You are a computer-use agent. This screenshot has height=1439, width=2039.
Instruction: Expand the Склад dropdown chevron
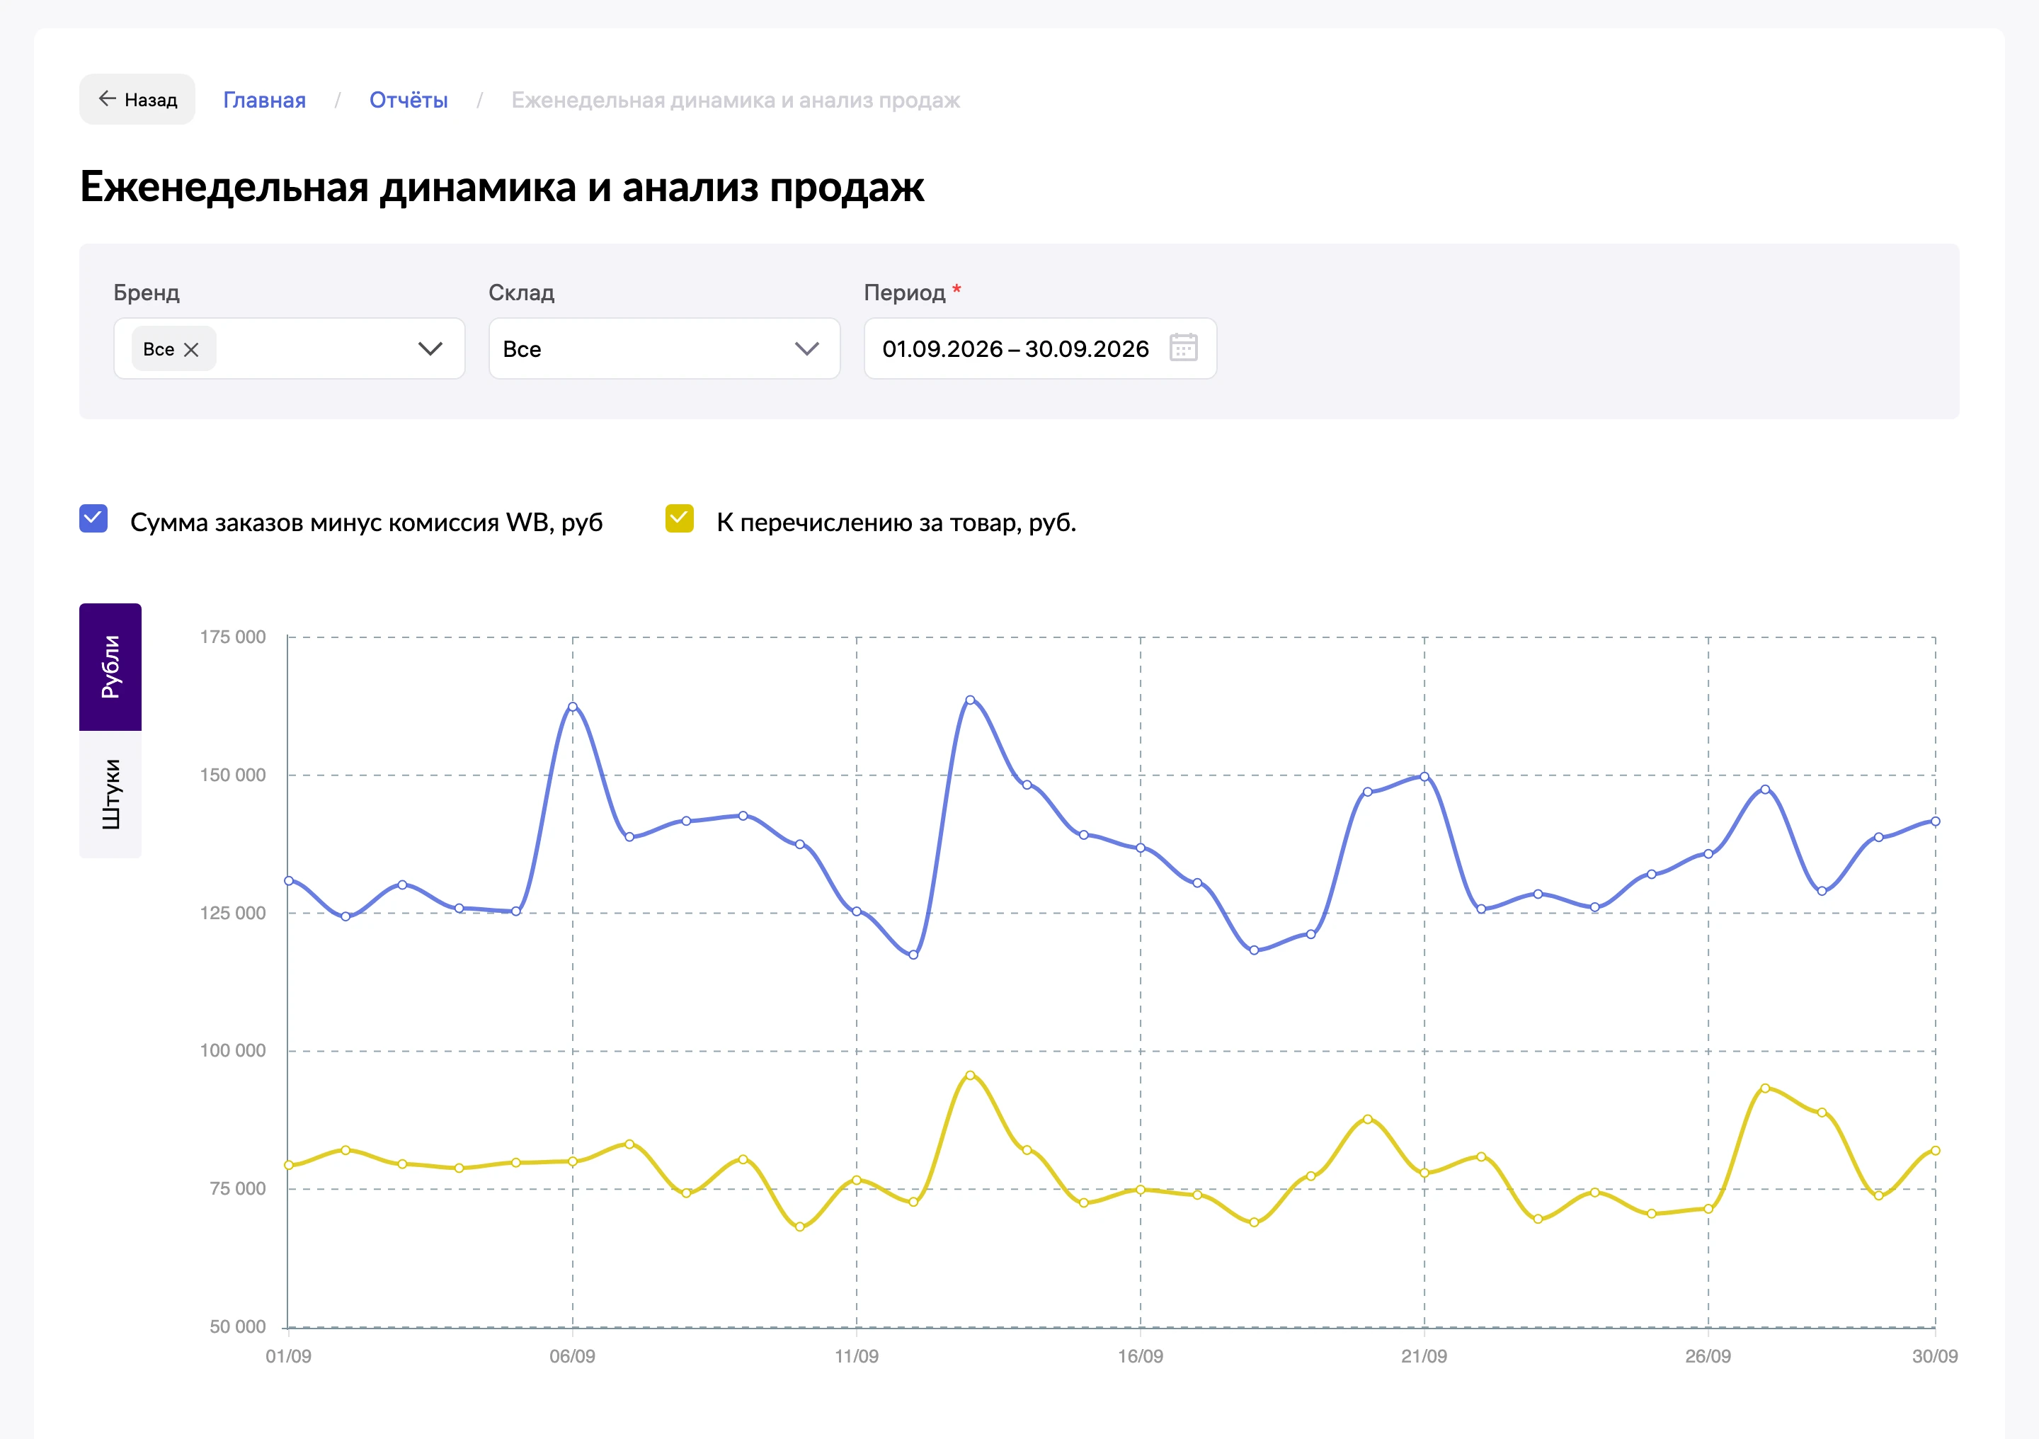(x=806, y=349)
